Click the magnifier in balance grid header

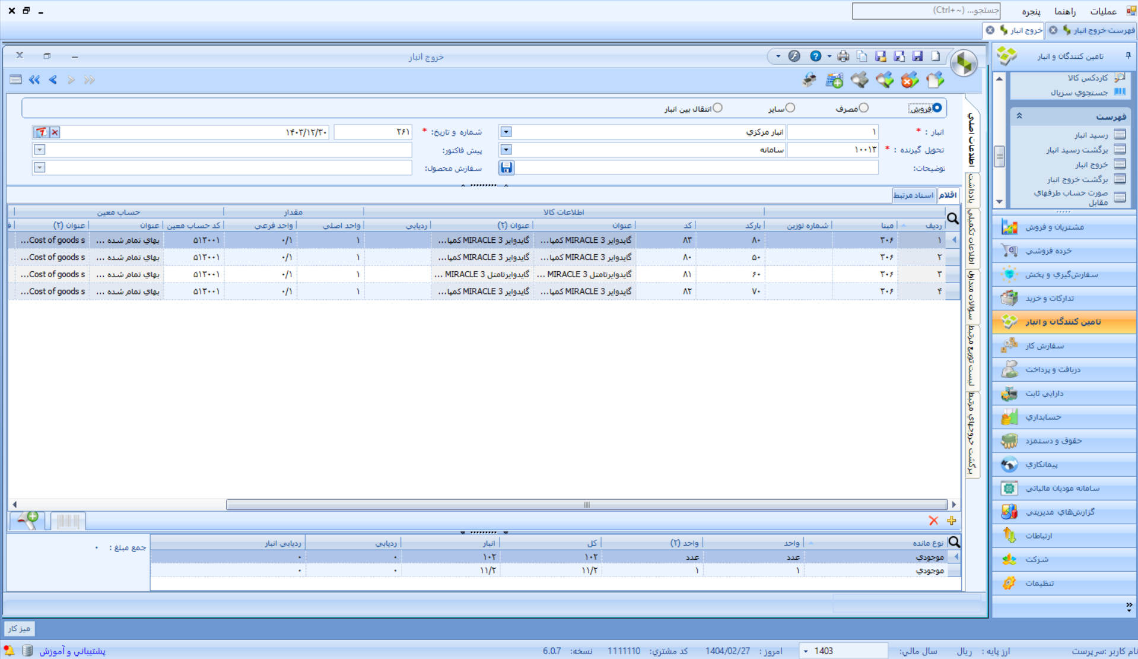(954, 542)
